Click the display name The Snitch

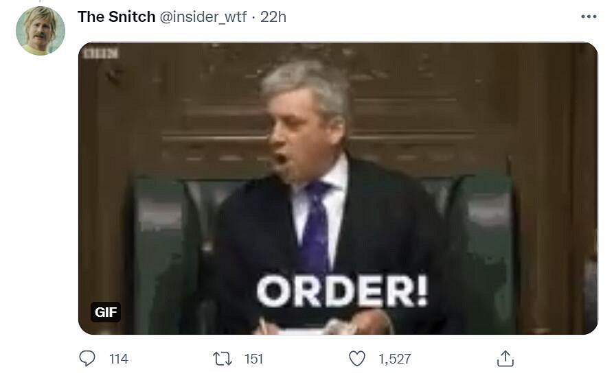(116, 17)
